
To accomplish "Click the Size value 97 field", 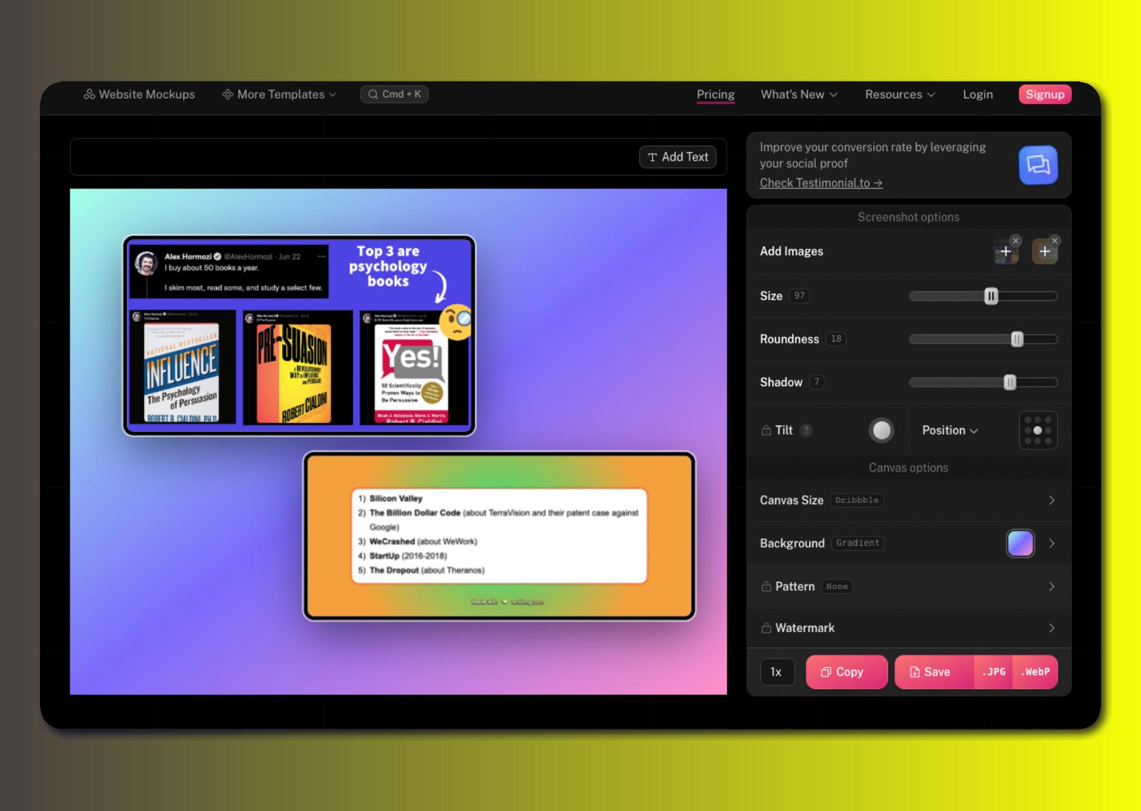I will pyautogui.click(x=799, y=296).
